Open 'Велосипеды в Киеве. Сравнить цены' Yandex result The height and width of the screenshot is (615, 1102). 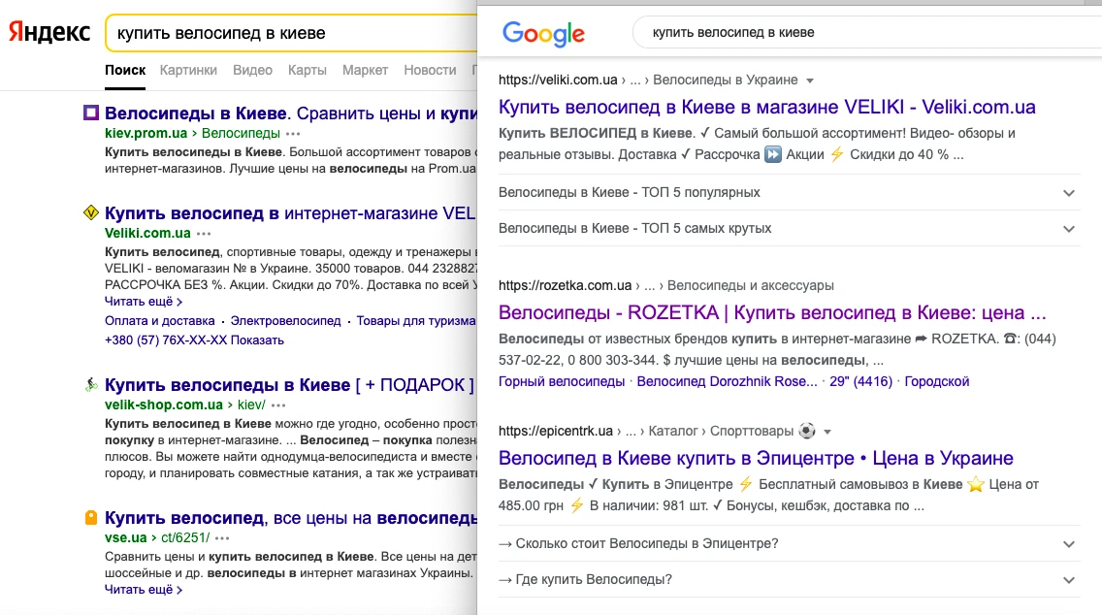tap(291, 113)
